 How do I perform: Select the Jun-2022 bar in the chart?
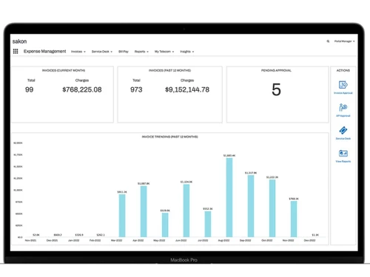pyautogui.click(x=186, y=211)
